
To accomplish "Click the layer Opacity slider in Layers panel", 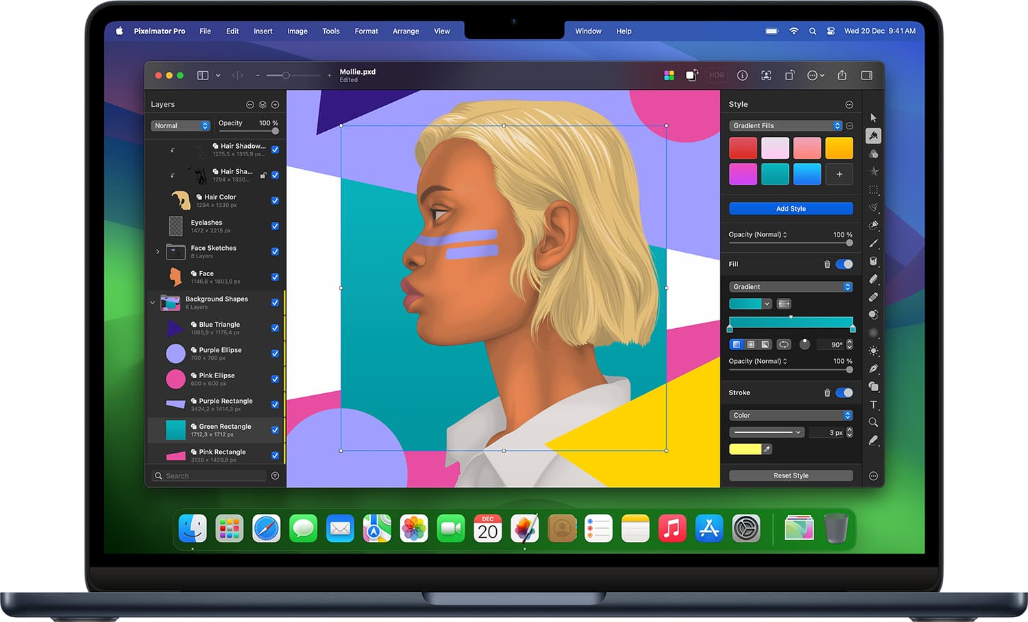I will pos(247,132).
